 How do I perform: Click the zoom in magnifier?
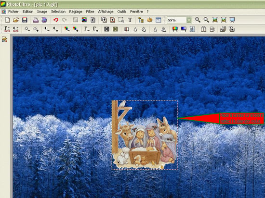[198, 20]
